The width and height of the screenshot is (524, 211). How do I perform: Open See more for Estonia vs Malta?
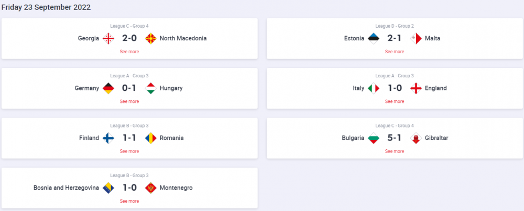[x=395, y=52]
